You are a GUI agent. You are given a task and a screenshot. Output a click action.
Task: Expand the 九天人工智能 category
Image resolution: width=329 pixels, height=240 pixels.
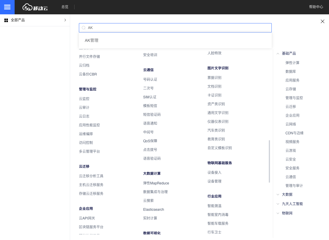(x=278, y=204)
